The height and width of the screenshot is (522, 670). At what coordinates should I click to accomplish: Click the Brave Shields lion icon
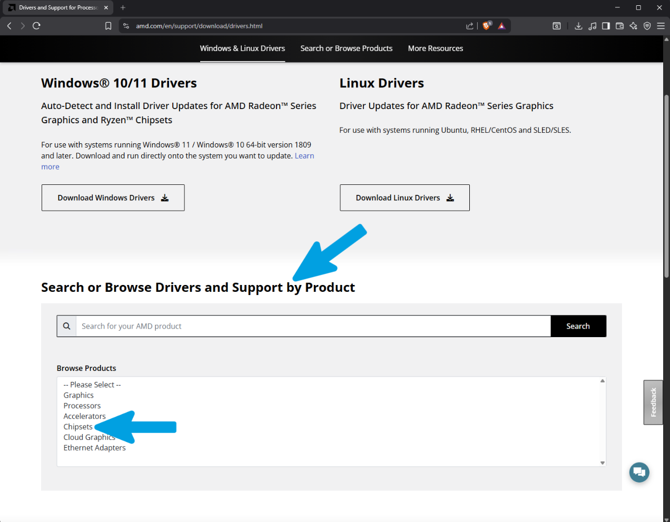(x=487, y=26)
